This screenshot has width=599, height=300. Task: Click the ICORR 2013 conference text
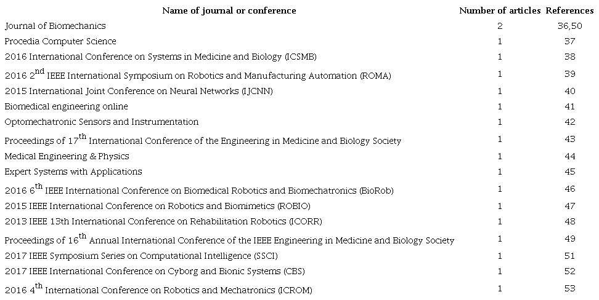coord(163,221)
